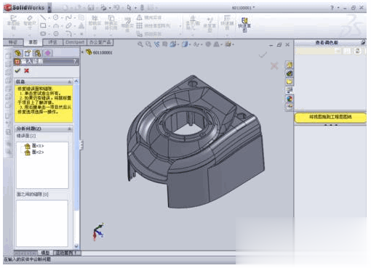The image size is (371, 268).
Task: Switch to the 特征 Features ribbon tab
Action: [13, 42]
